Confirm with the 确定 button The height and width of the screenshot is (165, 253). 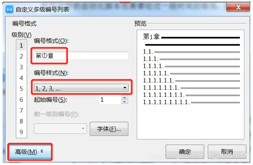[185, 152]
